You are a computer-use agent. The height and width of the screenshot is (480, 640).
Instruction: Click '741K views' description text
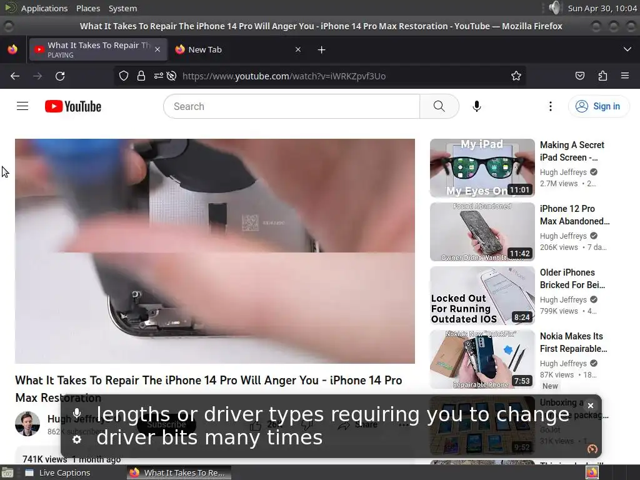(x=44, y=459)
